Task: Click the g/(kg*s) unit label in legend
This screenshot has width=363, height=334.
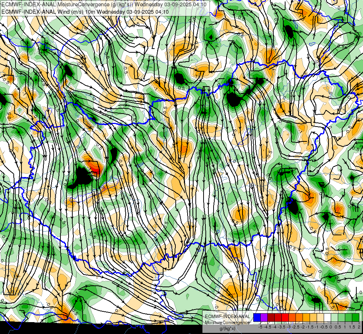Action: 227,328
